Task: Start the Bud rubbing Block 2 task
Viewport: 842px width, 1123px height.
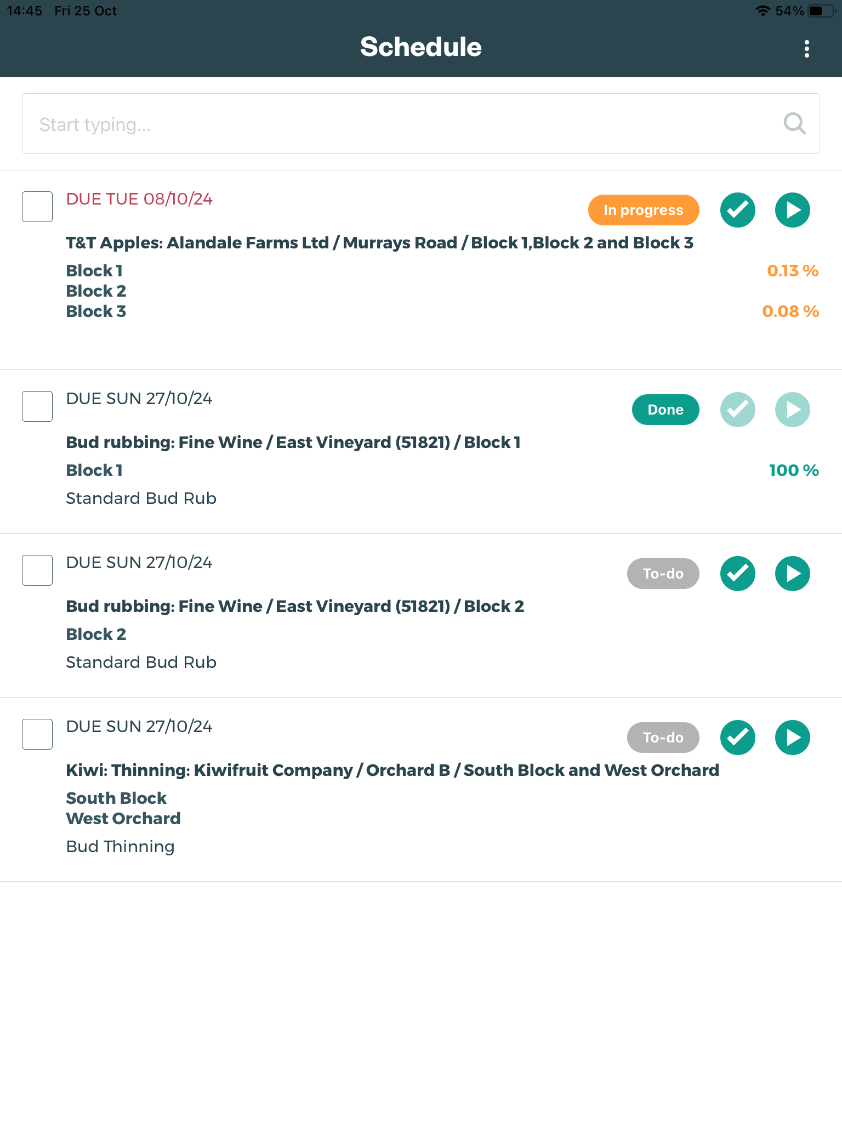Action: point(792,574)
